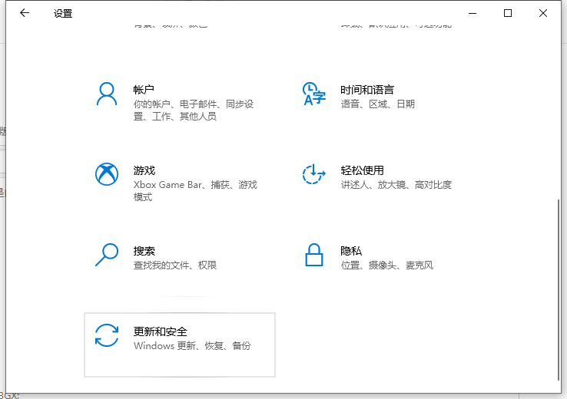The image size is (567, 399).
Task: Open the 帐户 settings title
Action: point(144,90)
